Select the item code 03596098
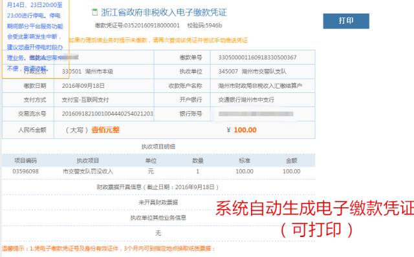This screenshot has width=414, height=257. click(26, 172)
